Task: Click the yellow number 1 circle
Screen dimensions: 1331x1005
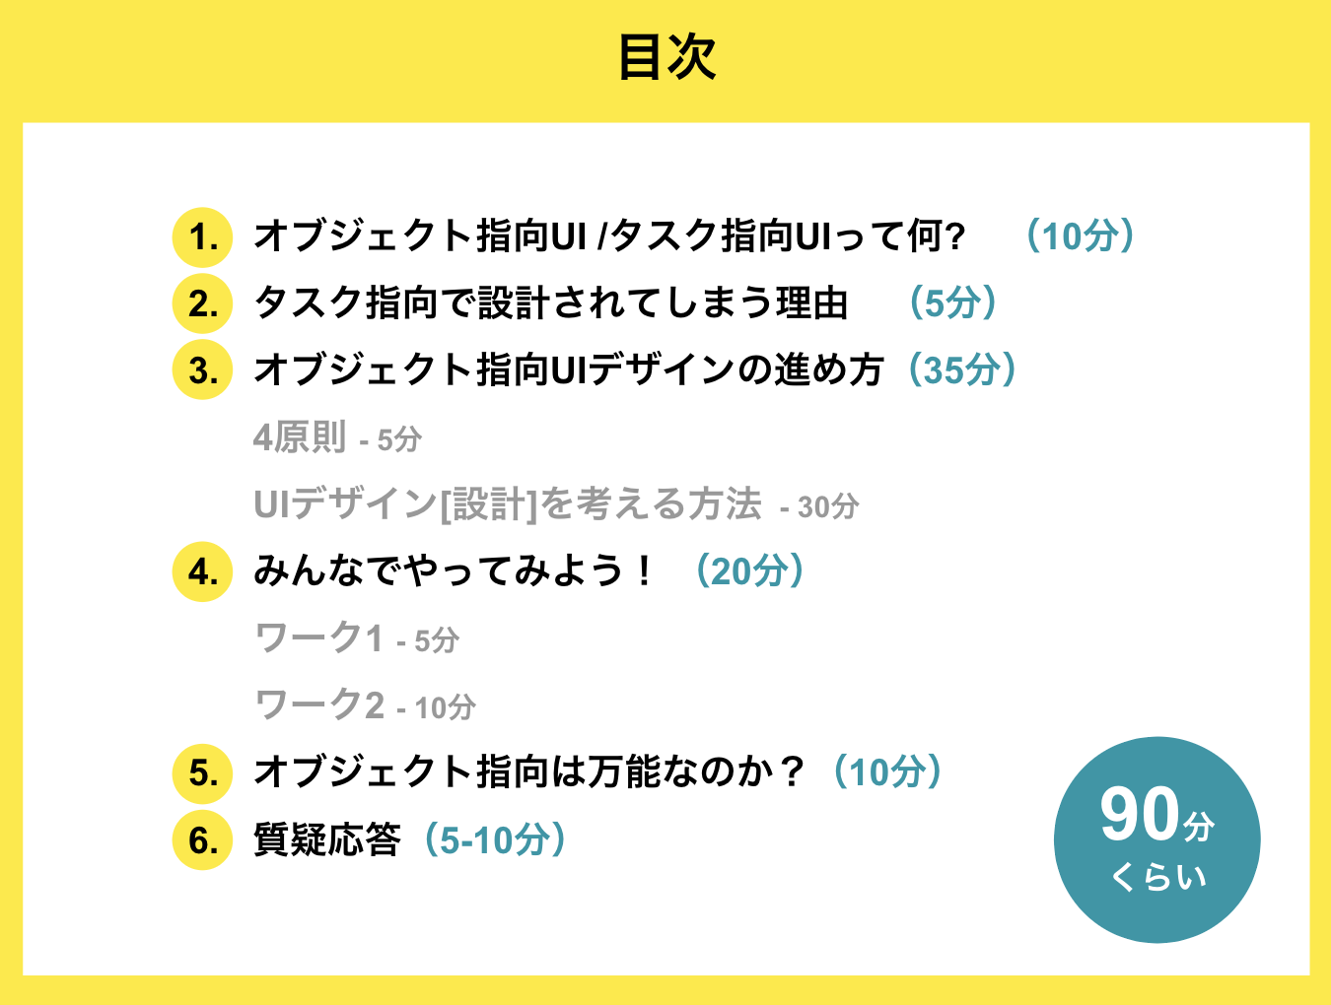Action: coord(202,236)
